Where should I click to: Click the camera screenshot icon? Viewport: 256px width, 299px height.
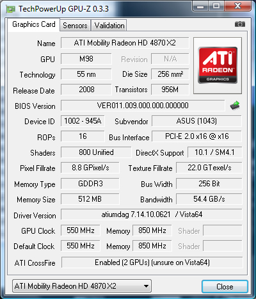coord(240,24)
